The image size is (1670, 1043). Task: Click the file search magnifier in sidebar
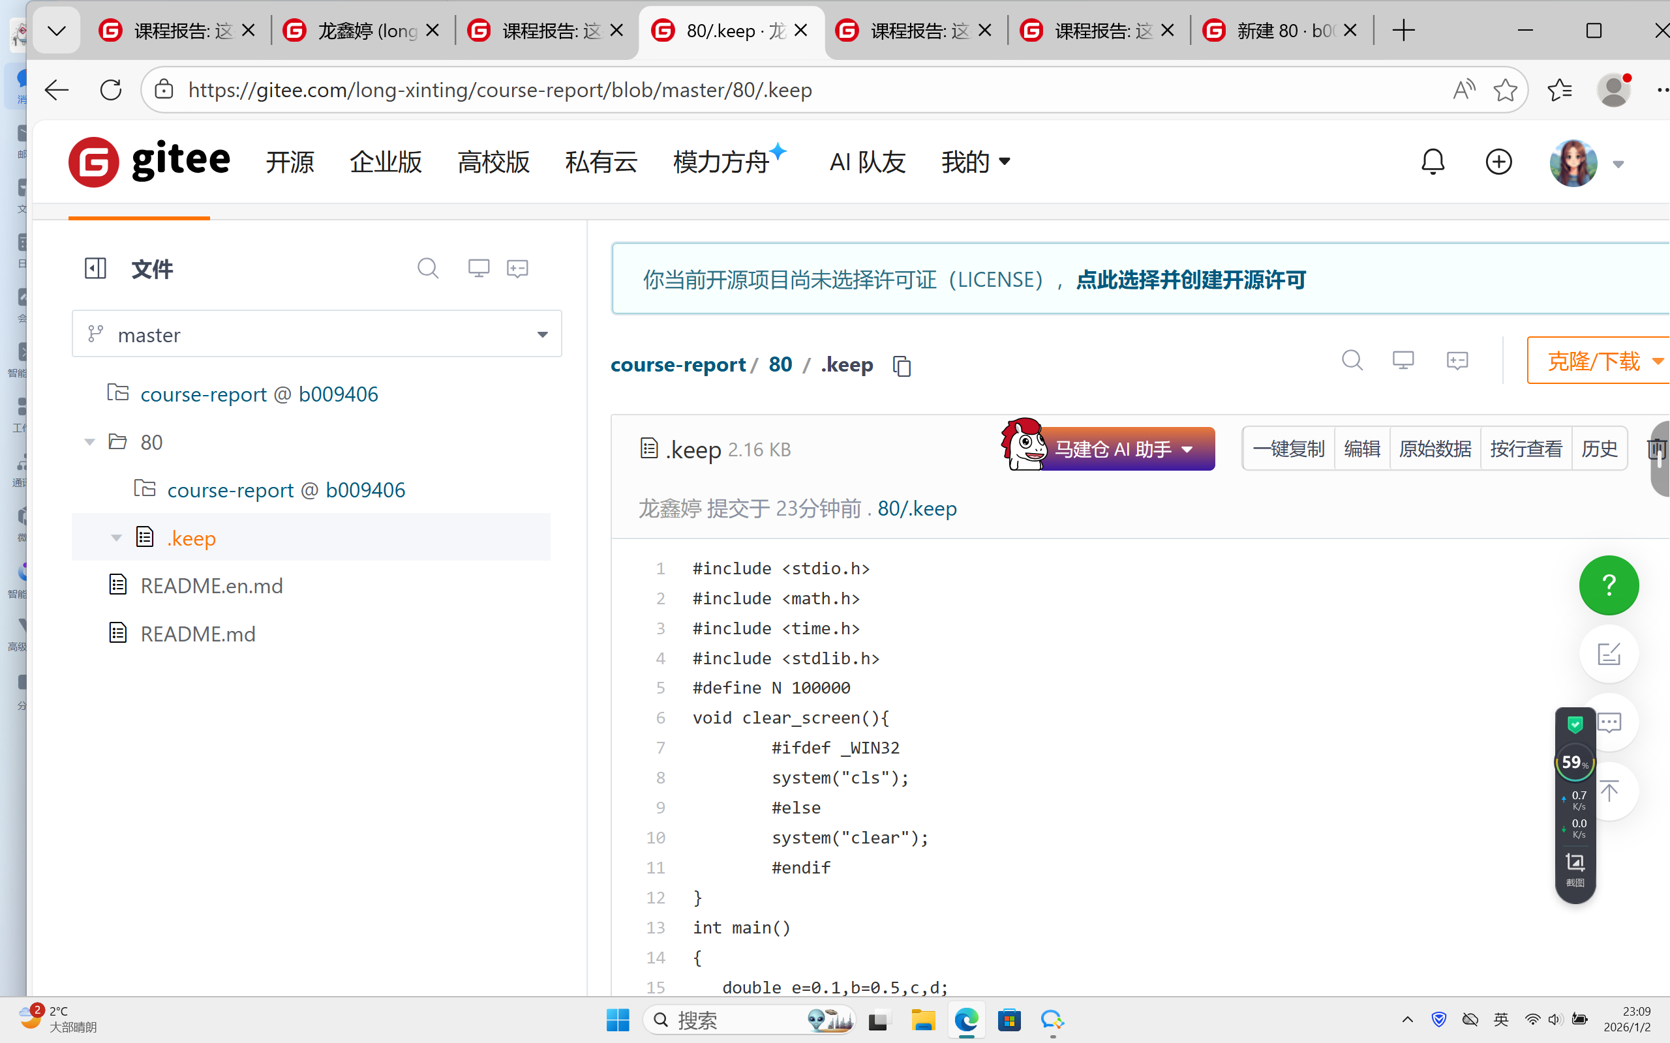point(428,269)
